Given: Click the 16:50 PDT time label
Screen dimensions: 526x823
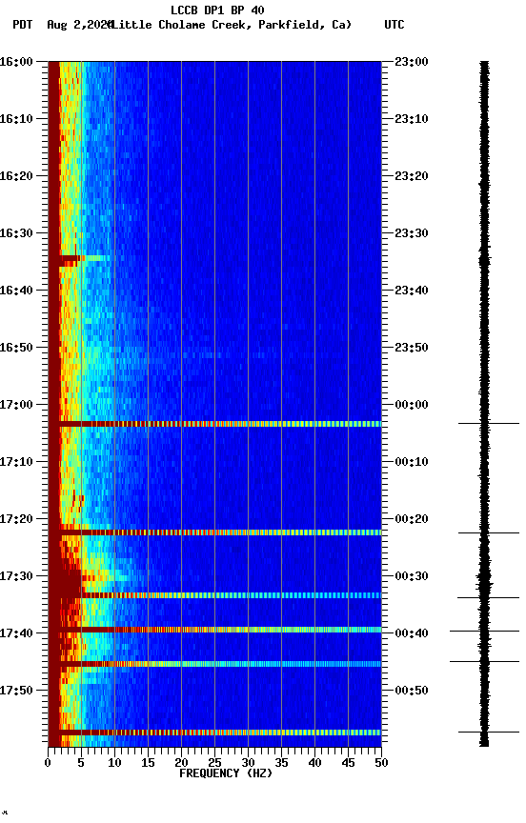Looking at the screenshot, I should (x=16, y=348).
